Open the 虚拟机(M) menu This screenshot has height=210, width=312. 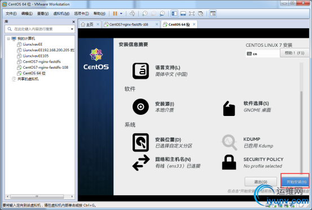click(61, 14)
